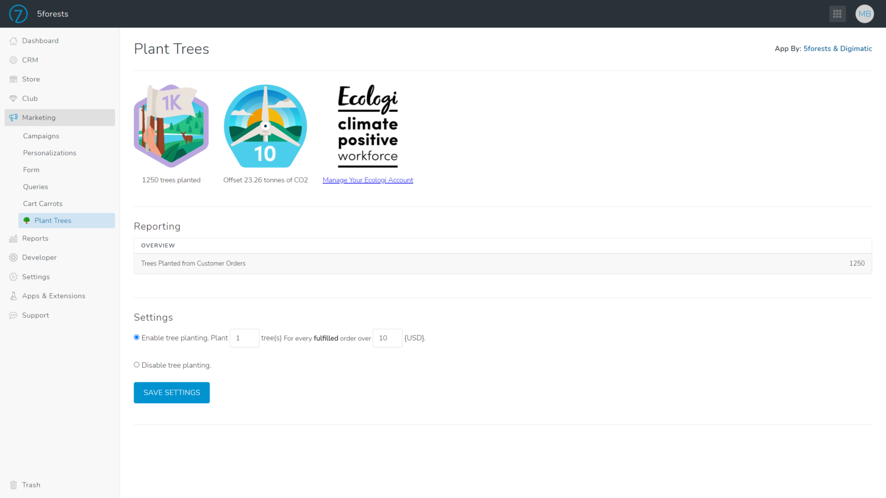Viewport: 886px width, 498px height.
Task: Click the Apps & Extensions flask icon
Action: click(13, 296)
